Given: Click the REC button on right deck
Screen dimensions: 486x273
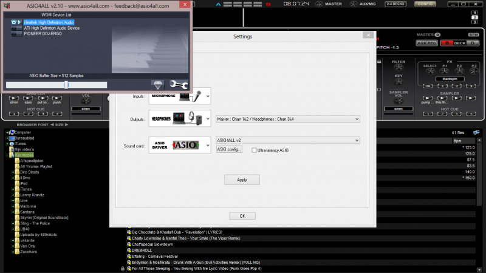Looking at the screenshot, I should [x=432, y=43].
